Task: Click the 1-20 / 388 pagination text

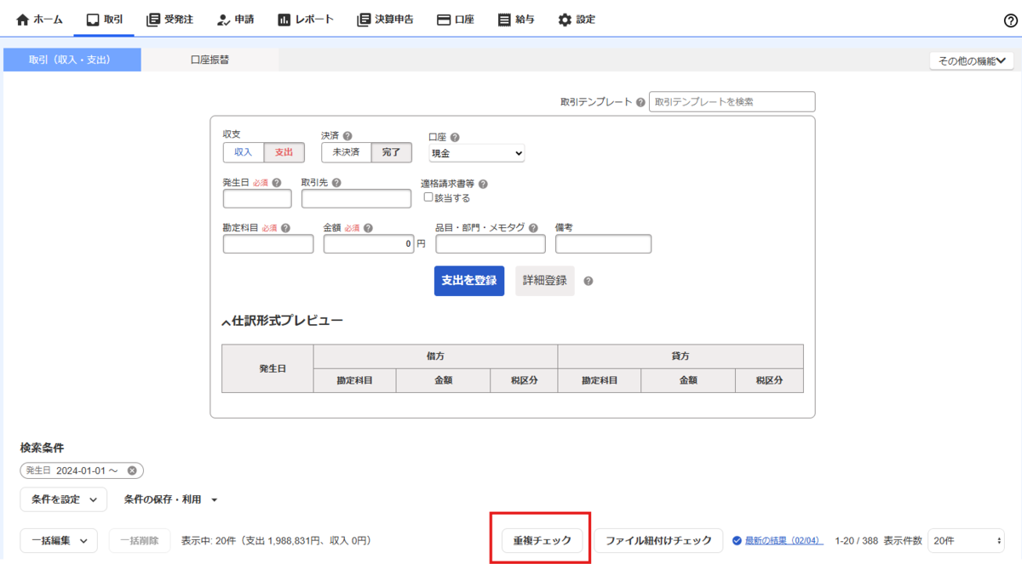Action: click(856, 540)
